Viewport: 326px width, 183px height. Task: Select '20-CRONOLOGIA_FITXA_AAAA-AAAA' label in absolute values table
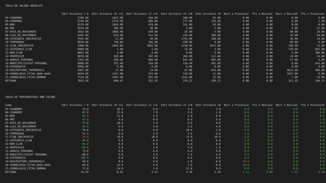pyautogui.click(x=28, y=74)
